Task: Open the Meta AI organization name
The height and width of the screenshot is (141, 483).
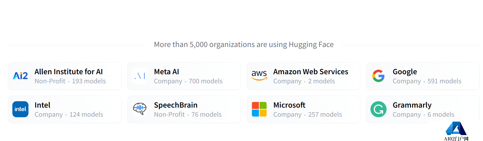Action: 166,72
